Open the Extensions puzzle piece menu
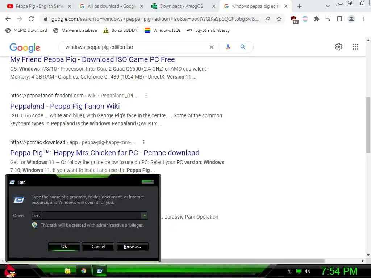Image resolution: width=371 pixels, height=278 pixels. [316, 19]
